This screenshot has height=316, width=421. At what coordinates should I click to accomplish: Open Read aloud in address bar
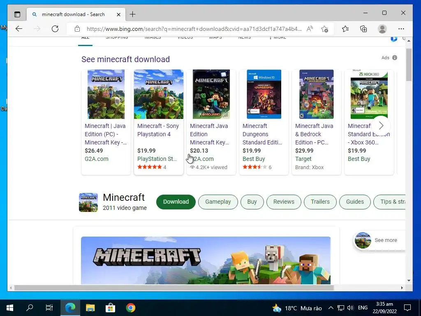(x=310, y=29)
